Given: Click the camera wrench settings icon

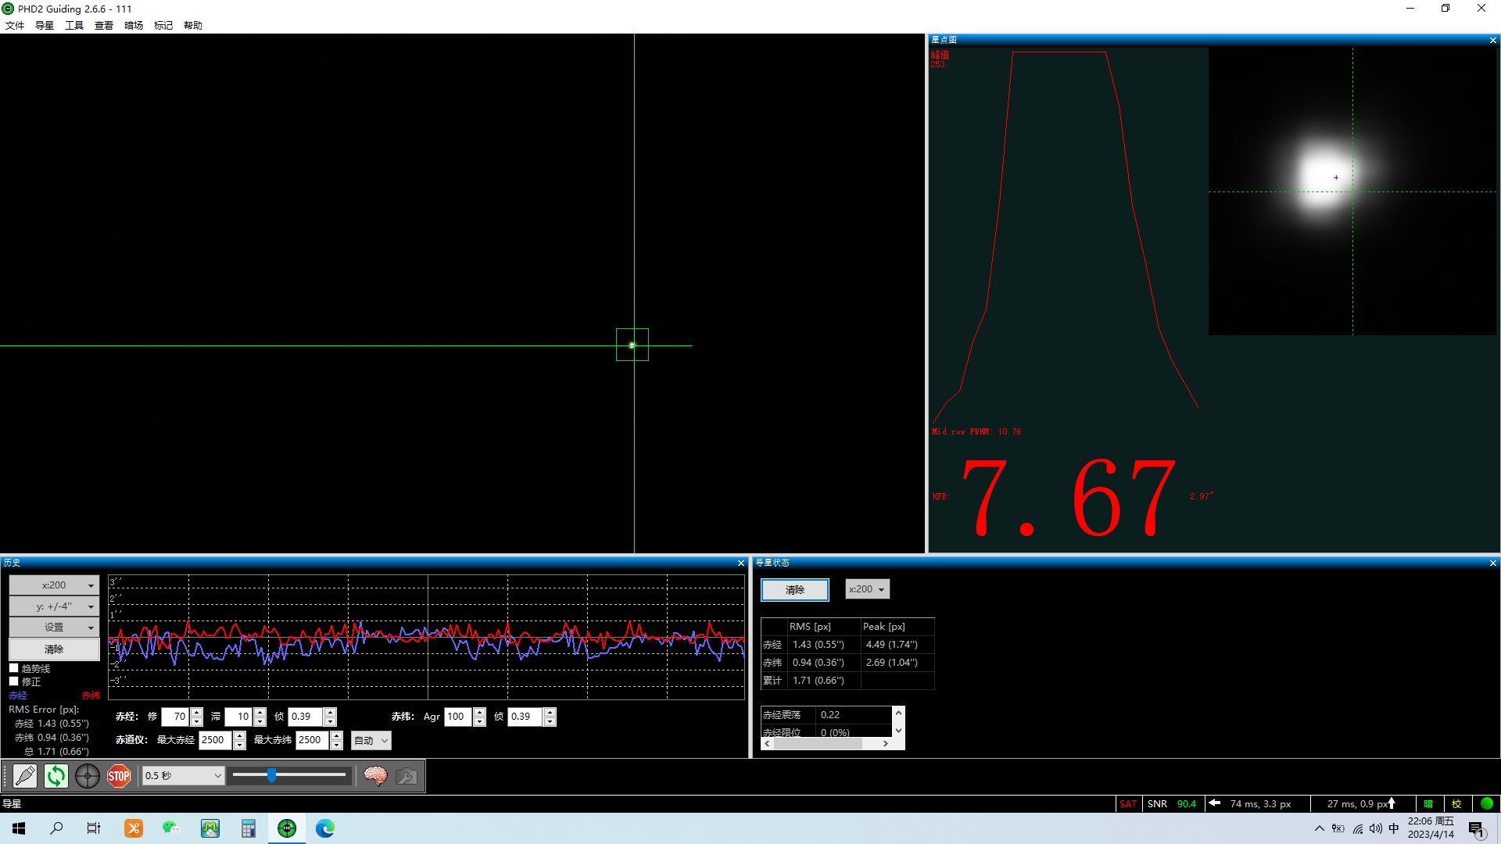Looking at the screenshot, I should pyautogui.click(x=407, y=776).
